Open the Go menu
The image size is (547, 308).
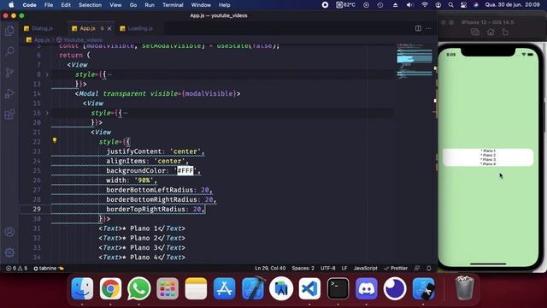click(x=133, y=5)
